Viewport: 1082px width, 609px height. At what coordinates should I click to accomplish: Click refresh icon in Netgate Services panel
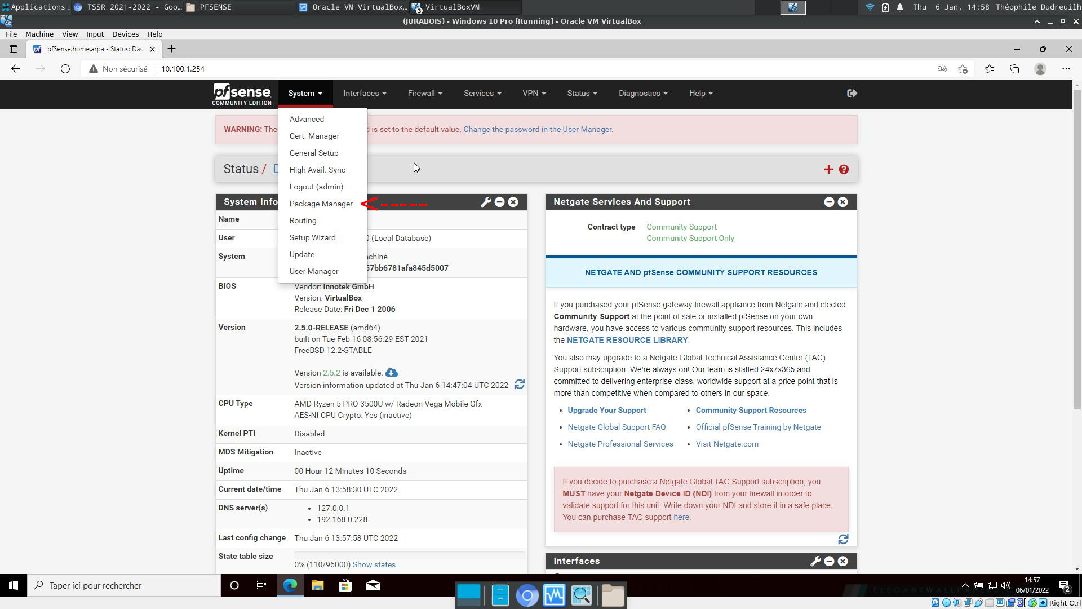[843, 540]
